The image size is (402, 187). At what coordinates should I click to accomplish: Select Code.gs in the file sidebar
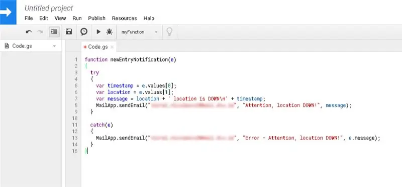[x=31, y=46]
